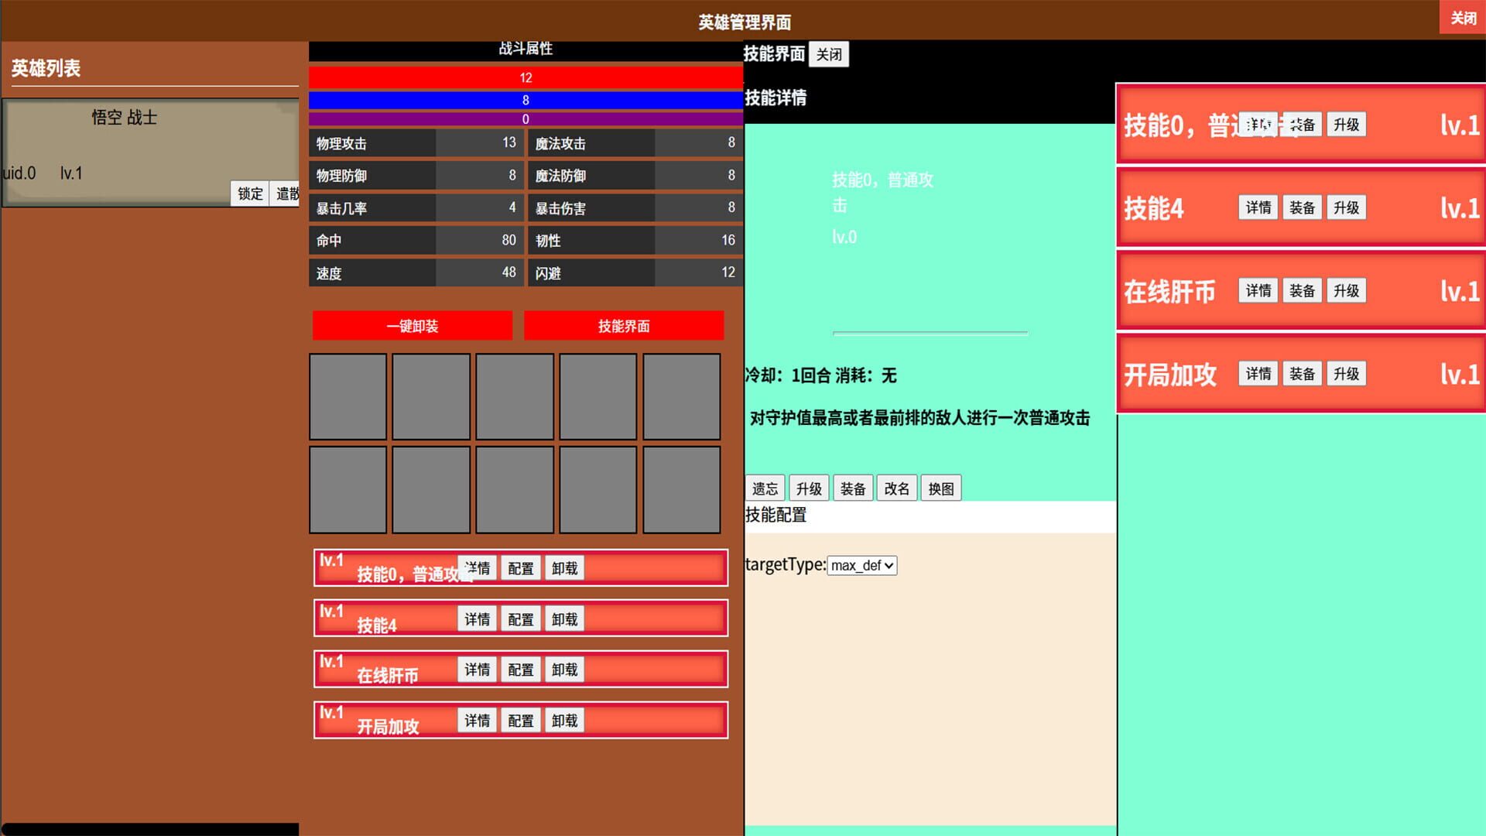Image resolution: width=1486 pixels, height=836 pixels.
Task: Click an empty equipment slot
Action: click(348, 396)
